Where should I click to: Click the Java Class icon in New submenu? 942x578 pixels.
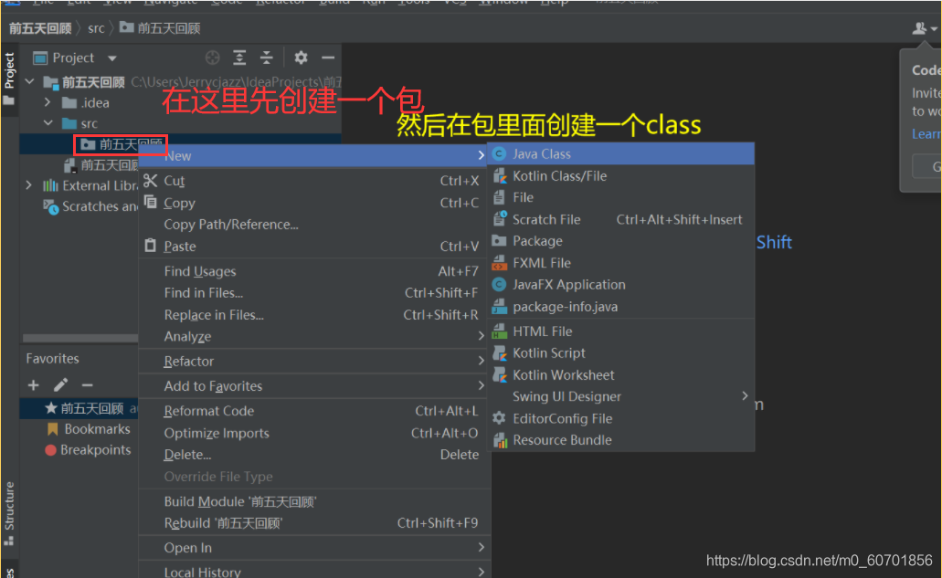(x=499, y=154)
